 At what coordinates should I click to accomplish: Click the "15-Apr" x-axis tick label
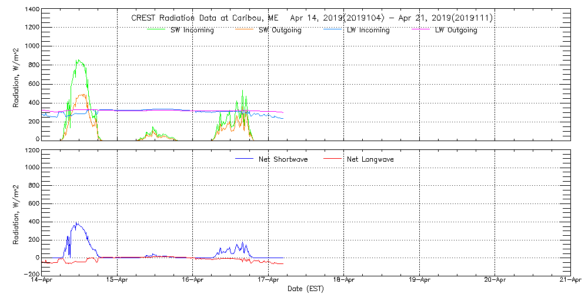(118, 279)
